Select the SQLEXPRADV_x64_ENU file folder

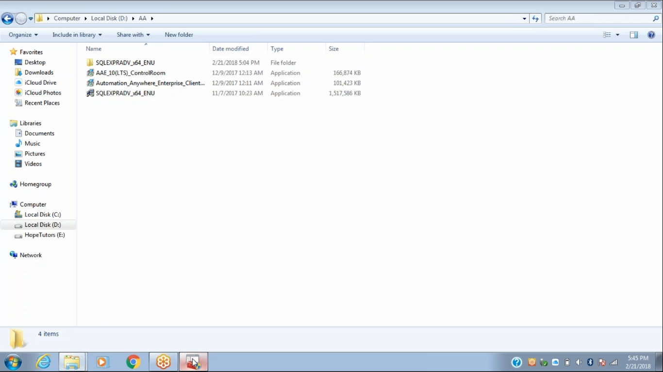click(125, 63)
